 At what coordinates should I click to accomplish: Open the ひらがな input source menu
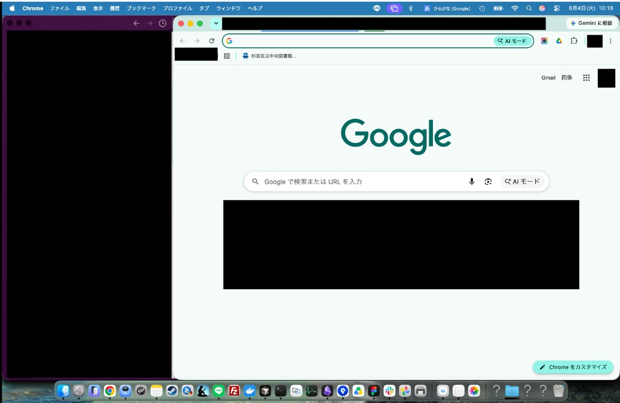(x=447, y=8)
